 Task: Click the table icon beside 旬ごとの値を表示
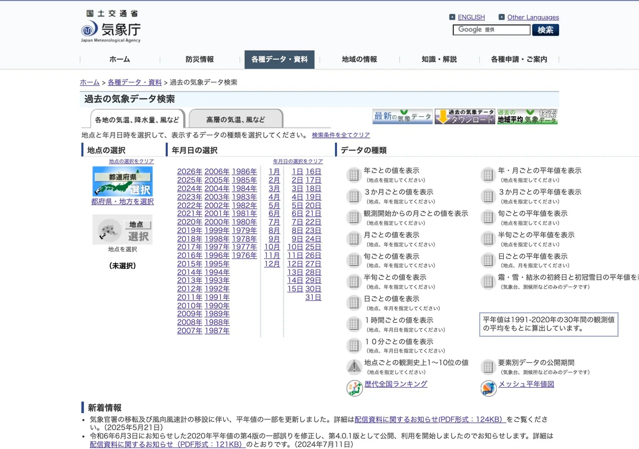click(354, 260)
